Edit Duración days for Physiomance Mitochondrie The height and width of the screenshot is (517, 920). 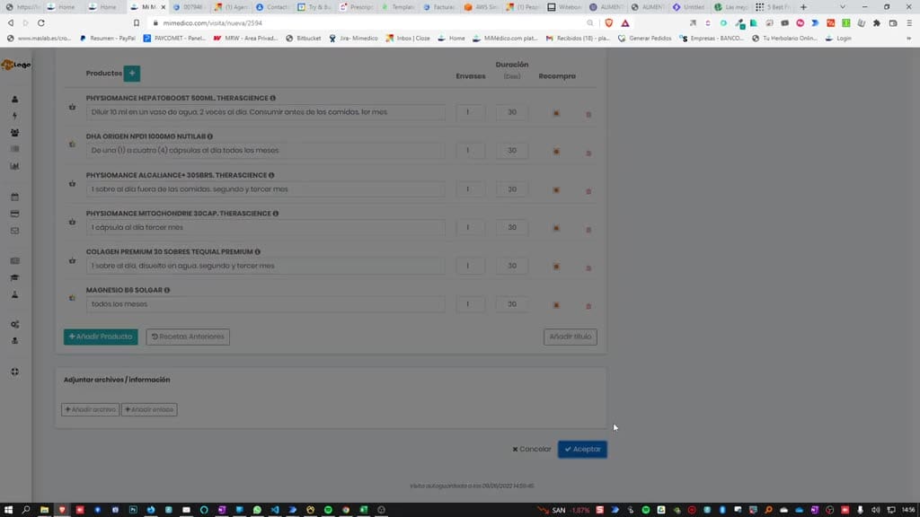tap(511, 227)
